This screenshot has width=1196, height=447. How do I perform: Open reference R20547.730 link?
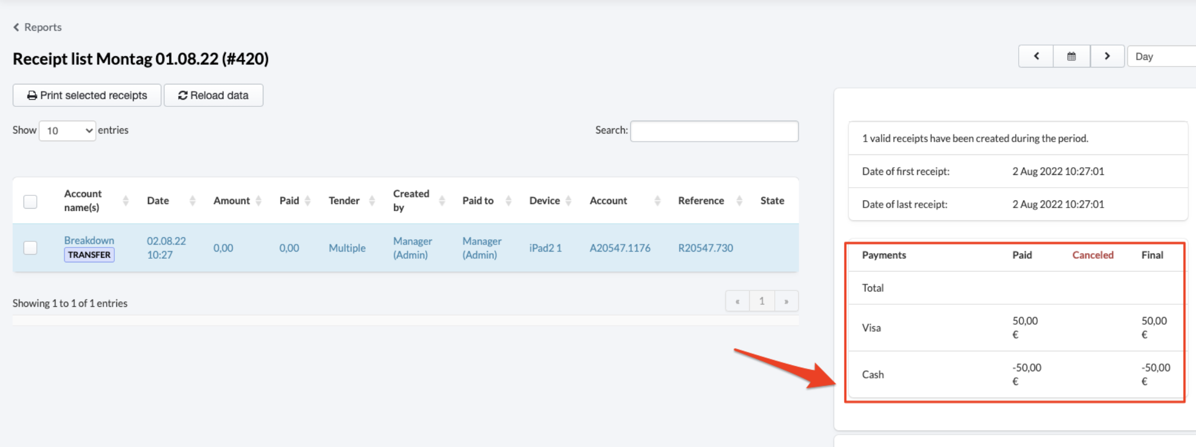click(x=705, y=248)
